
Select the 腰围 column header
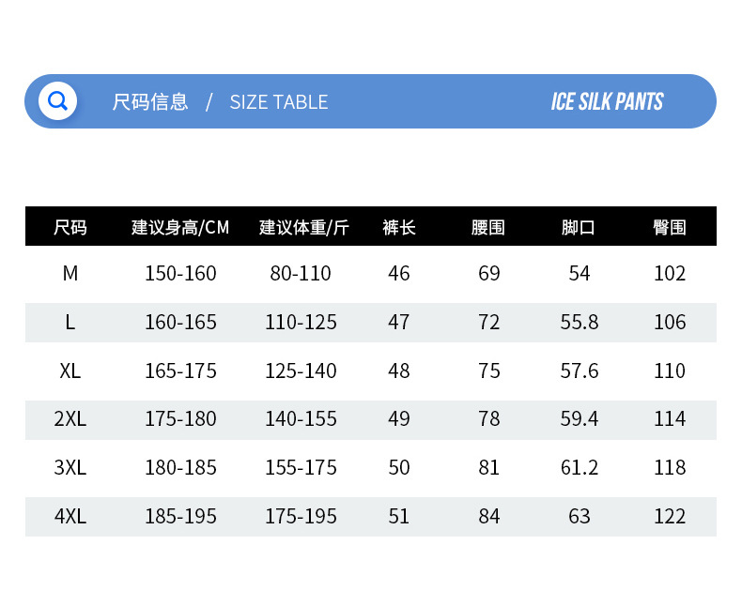tap(488, 227)
